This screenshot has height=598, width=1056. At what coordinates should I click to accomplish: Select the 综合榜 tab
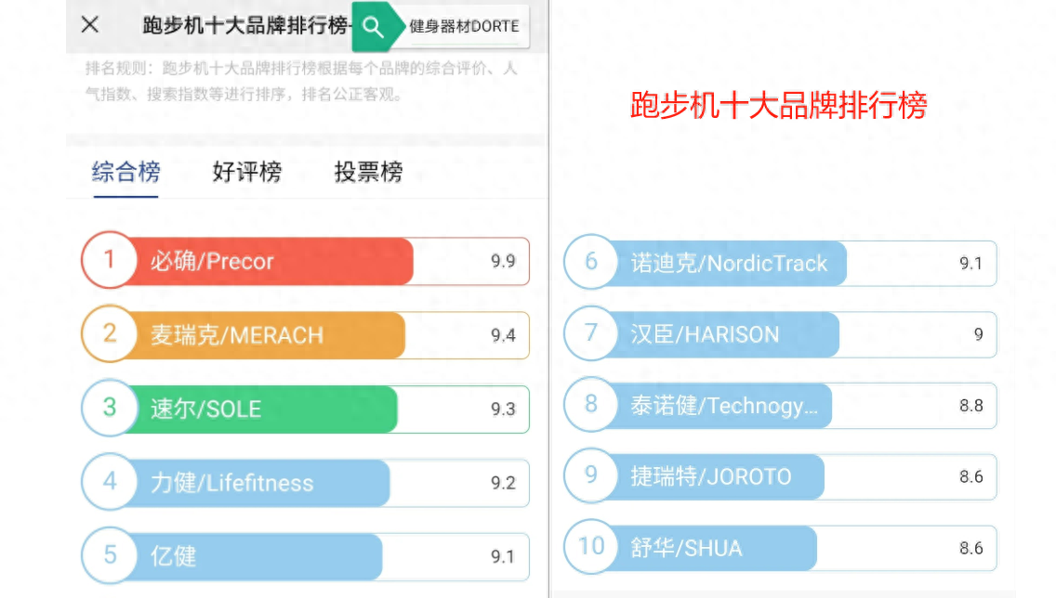click(125, 173)
